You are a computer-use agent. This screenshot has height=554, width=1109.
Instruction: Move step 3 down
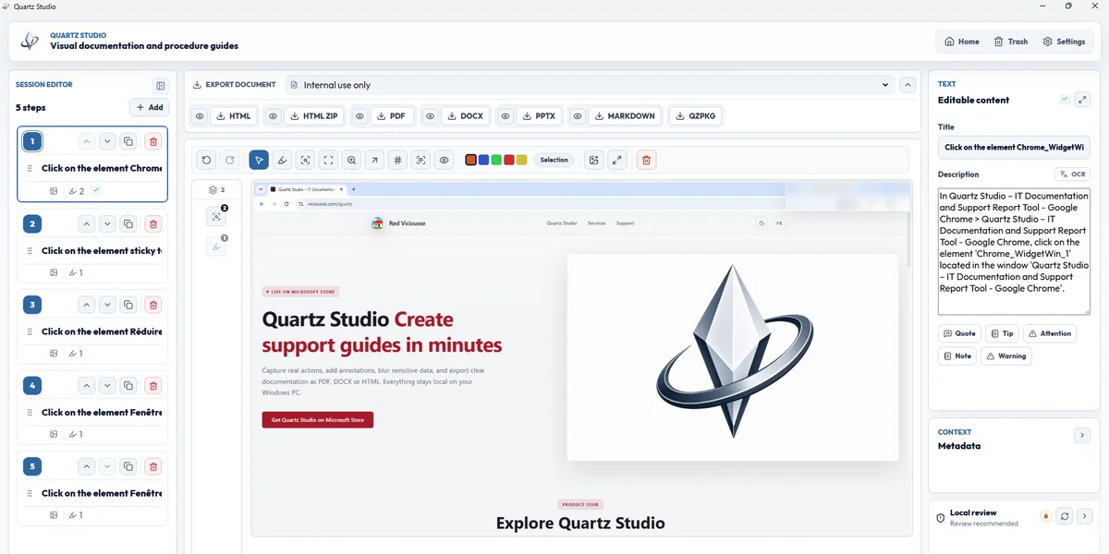107,305
